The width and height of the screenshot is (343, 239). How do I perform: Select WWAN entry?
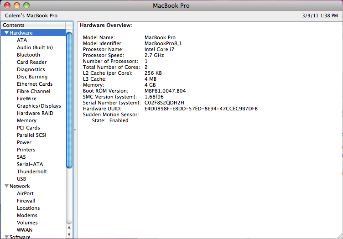pyautogui.click(x=25, y=230)
